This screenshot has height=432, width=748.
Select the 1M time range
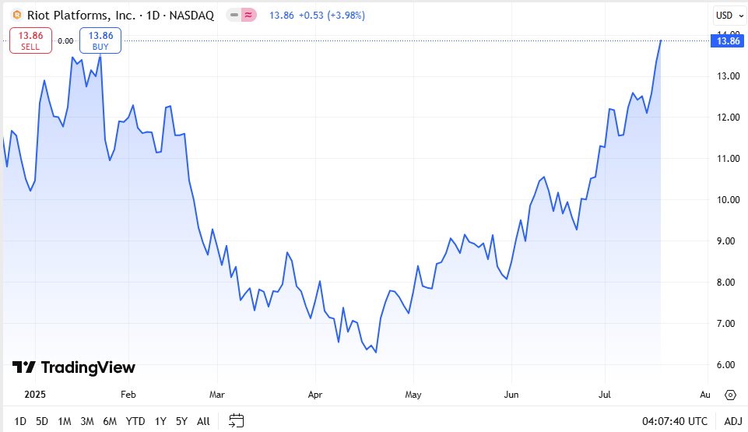(x=65, y=421)
